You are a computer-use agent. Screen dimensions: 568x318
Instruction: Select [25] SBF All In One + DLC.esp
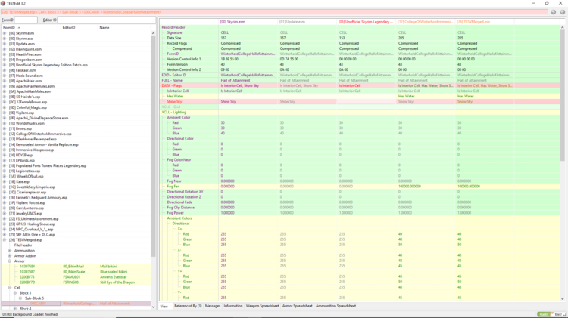pyautogui.click(x=32, y=234)
